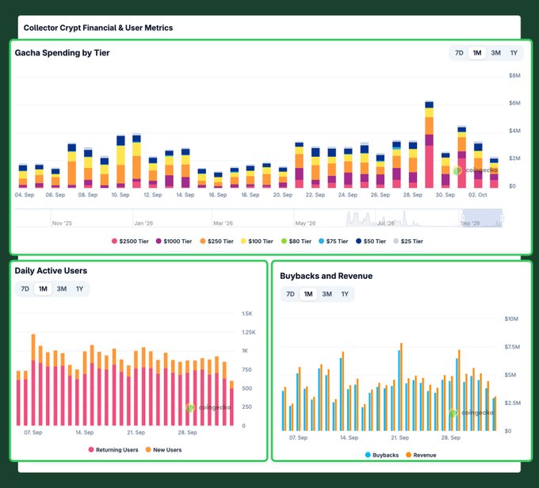Toggle the $25 Tier legend item
This screenshot has width=539, height=488.
pos(408,242)
